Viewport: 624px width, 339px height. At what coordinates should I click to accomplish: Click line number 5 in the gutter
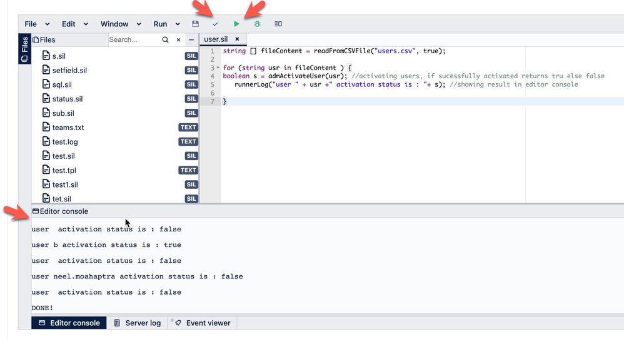[x=213, y=85]
